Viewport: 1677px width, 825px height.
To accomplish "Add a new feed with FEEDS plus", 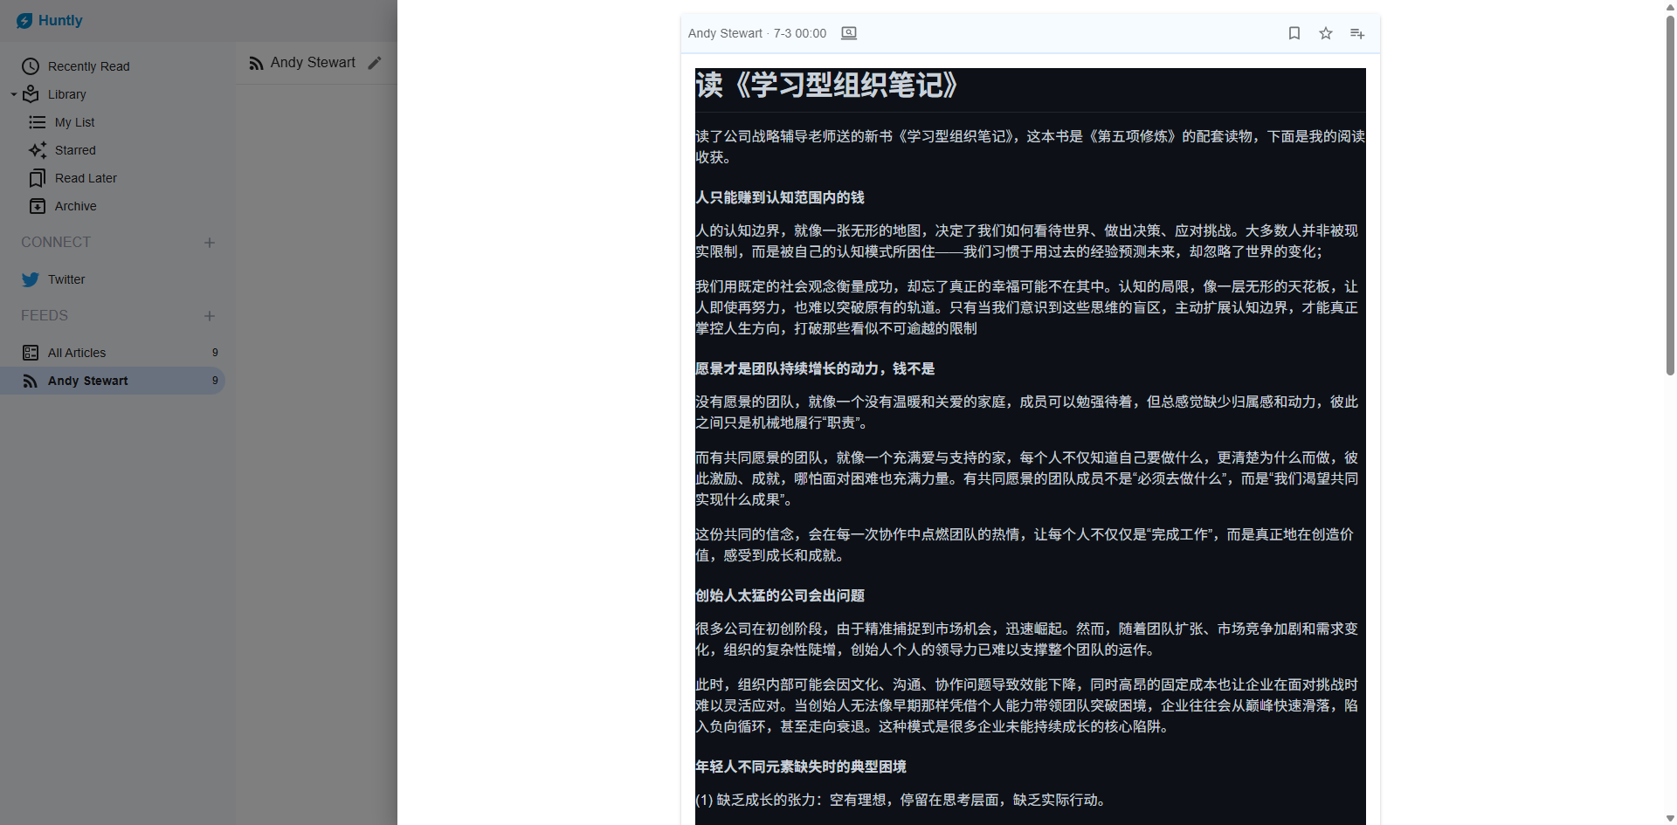I will tap(210, 316).
